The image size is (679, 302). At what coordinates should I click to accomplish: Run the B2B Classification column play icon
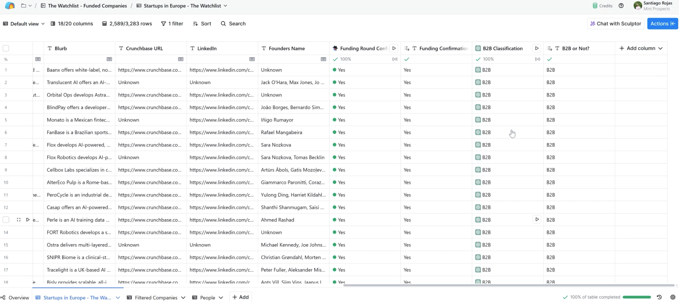[537, 48]
